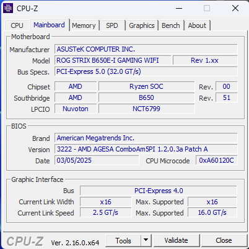
Task: Click the CPU-Z app icon in title bar
Action: click(x=8, y=8)
